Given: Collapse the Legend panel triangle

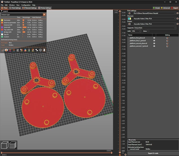Looking at the screenshot, I should pos(2,11).
